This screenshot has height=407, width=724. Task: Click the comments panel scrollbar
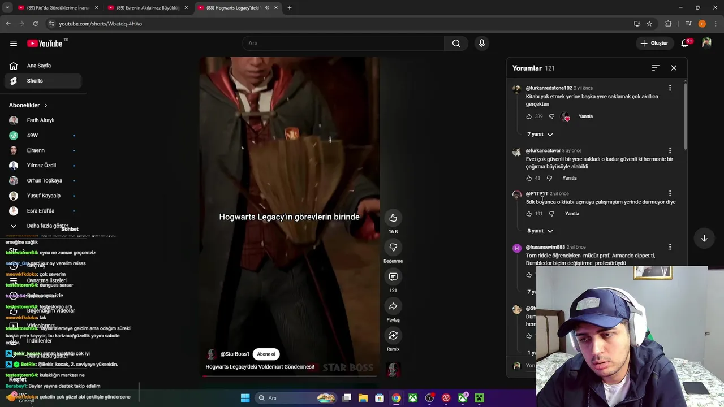pos(685,116)
